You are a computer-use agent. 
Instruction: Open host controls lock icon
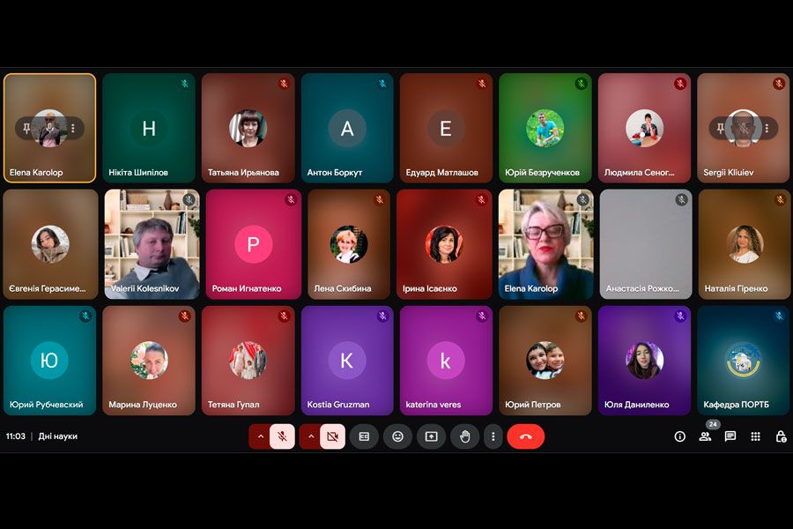(781, 436)
